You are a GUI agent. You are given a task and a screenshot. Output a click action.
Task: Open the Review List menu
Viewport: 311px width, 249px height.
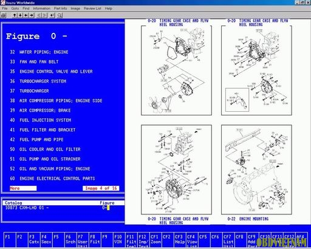[92, 9]
